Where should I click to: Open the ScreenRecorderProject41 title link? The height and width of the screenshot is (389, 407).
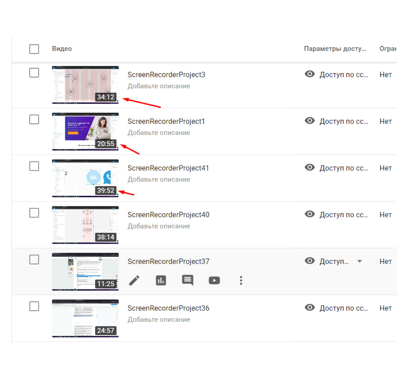tap(168, 168)
